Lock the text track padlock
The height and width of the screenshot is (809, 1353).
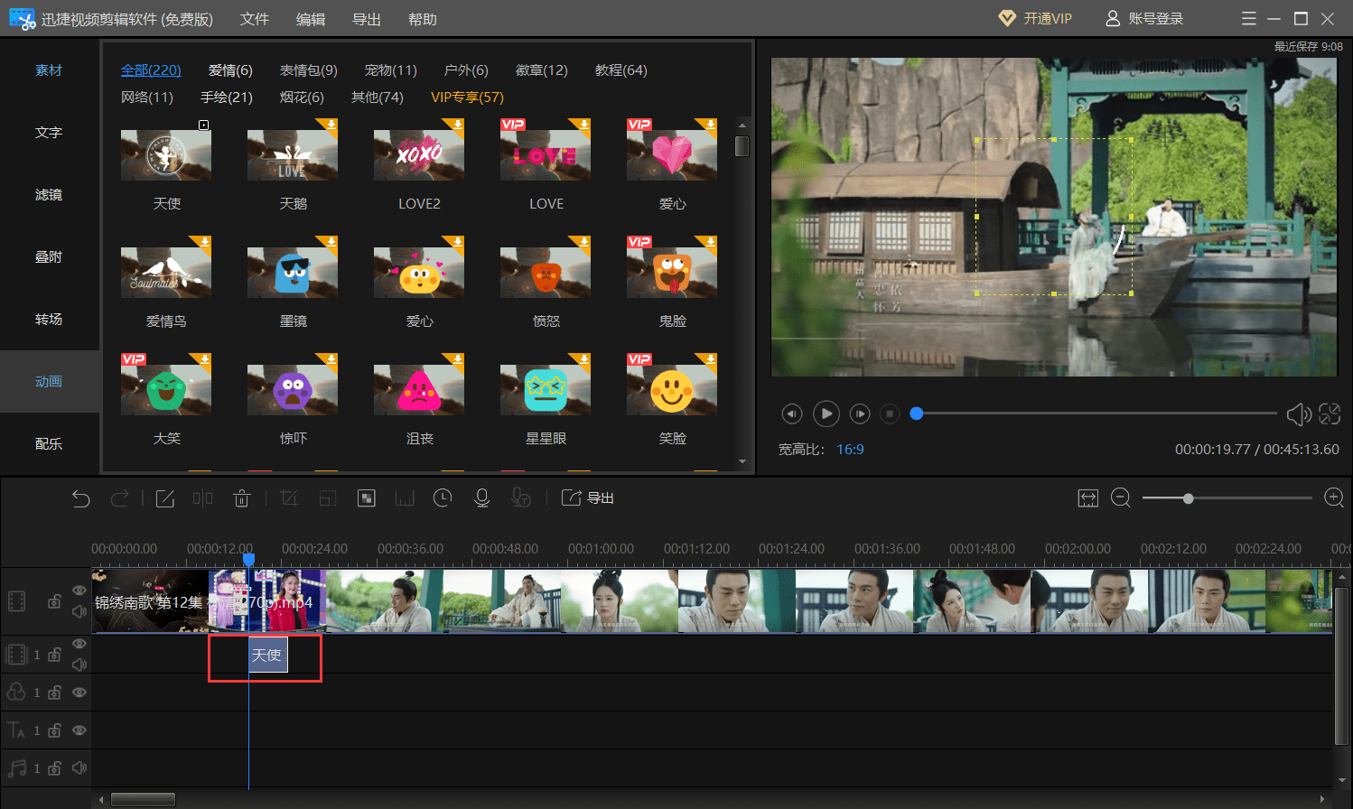[54, 730]
